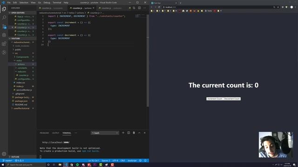The width and height of the screenshot is (298, 167).
Task: Open the panel's more tabs ellipsis
Action: [75, 133]
